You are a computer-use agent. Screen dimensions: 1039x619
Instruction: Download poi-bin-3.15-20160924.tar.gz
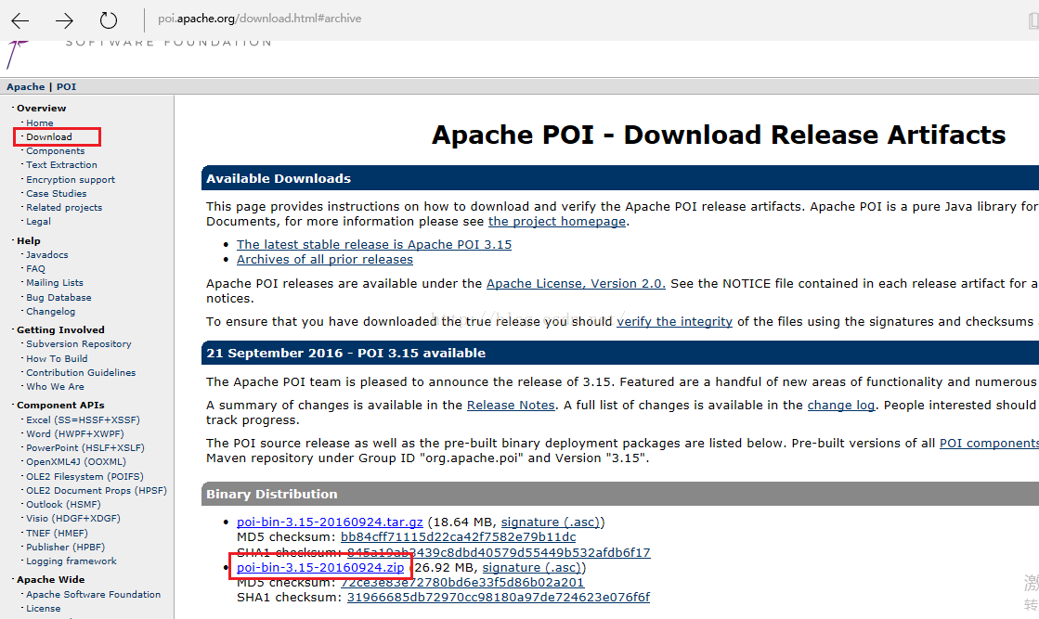pos(330,522)
